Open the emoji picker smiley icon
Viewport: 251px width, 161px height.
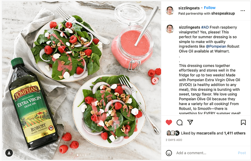coord(169,153)
